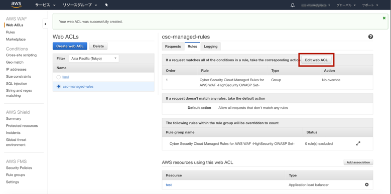Click the Create web ACL button
This screenshot has height=194, width=391.
click(x=70, y=46)
